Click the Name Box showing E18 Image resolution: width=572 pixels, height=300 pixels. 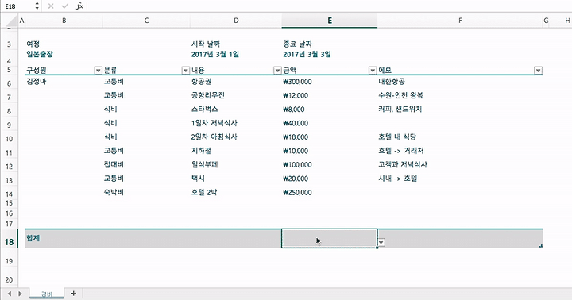(18, 6)
